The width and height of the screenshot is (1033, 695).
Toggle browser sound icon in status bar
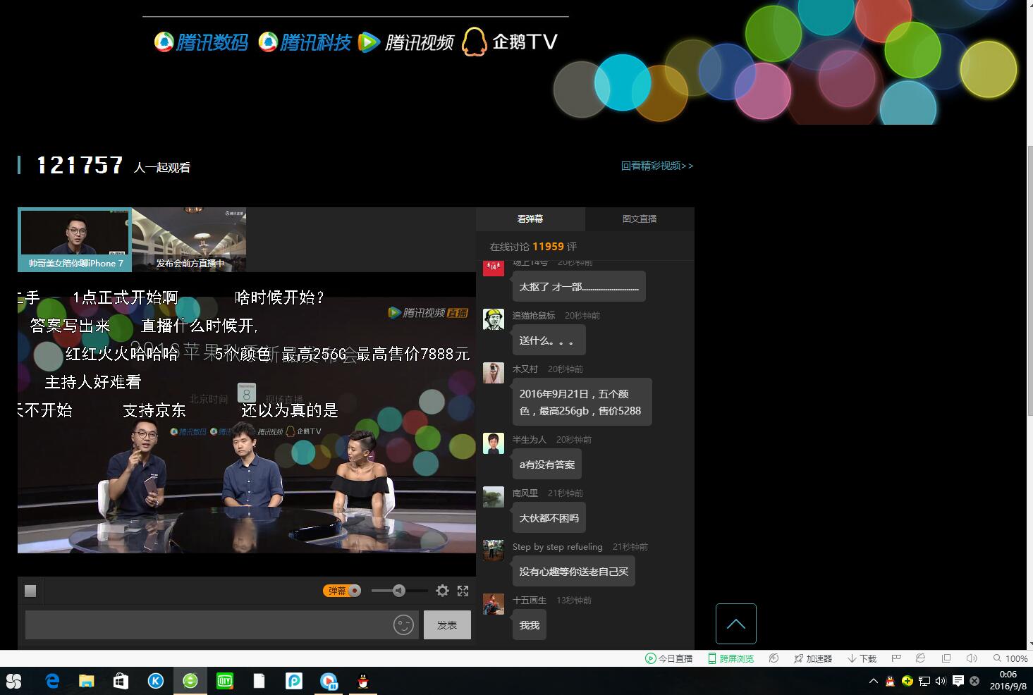pos(972,658)
